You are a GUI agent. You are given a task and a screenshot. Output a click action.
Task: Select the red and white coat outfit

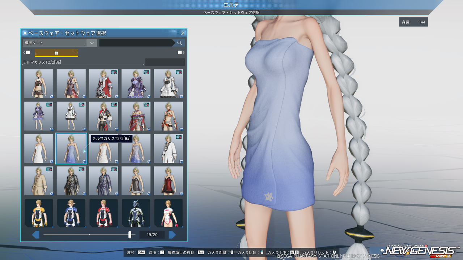click(x=103, y=84)
